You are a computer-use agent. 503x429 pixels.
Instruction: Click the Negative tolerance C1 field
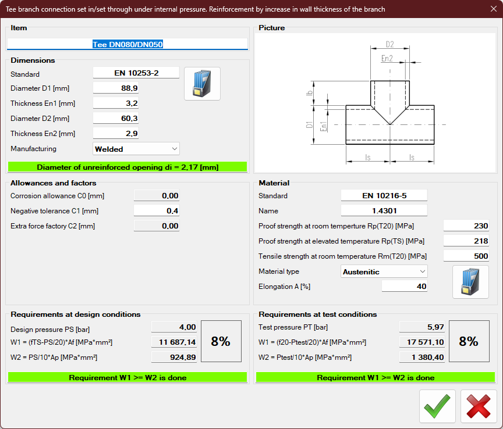[157, 211]
